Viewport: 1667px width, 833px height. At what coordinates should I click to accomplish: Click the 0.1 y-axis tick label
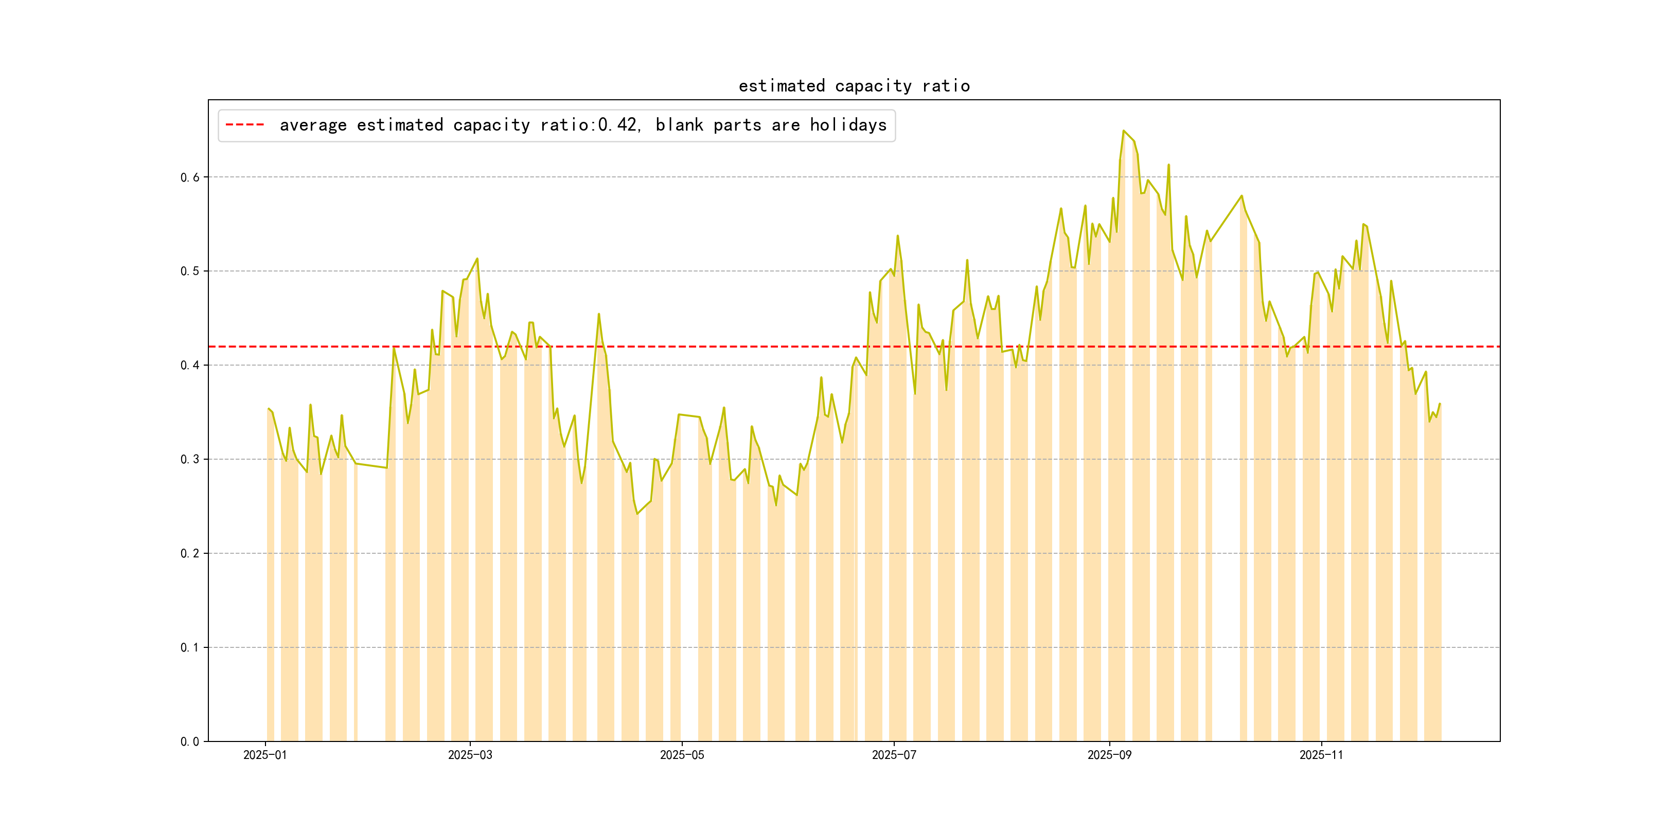click(x=190, y=647)
